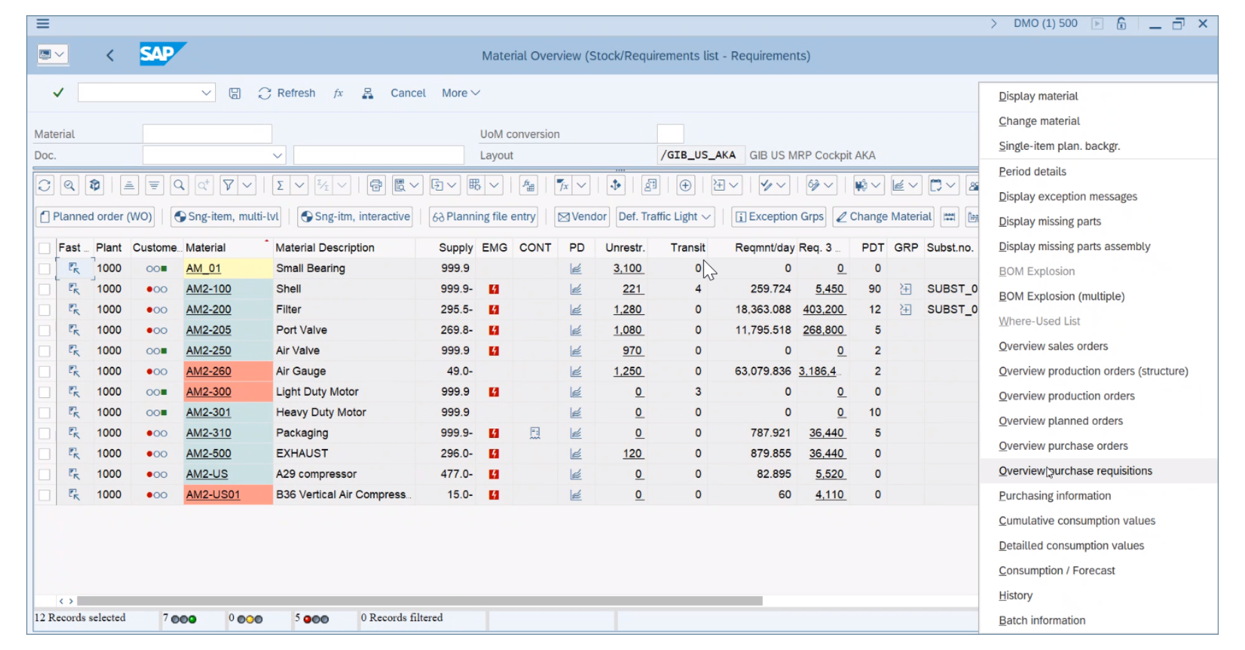Tick the checkbox for the AM2-100 Shell row

click(x=44, y=289)
